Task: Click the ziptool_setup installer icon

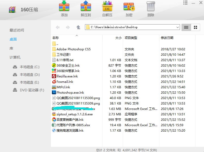Action: point(54,114)
